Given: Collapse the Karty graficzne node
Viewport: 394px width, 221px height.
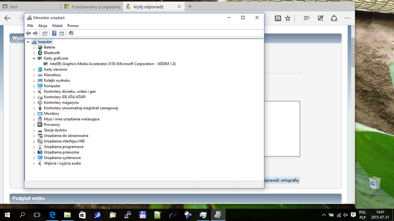Looking at the screenshot, I should coord(34,58).
